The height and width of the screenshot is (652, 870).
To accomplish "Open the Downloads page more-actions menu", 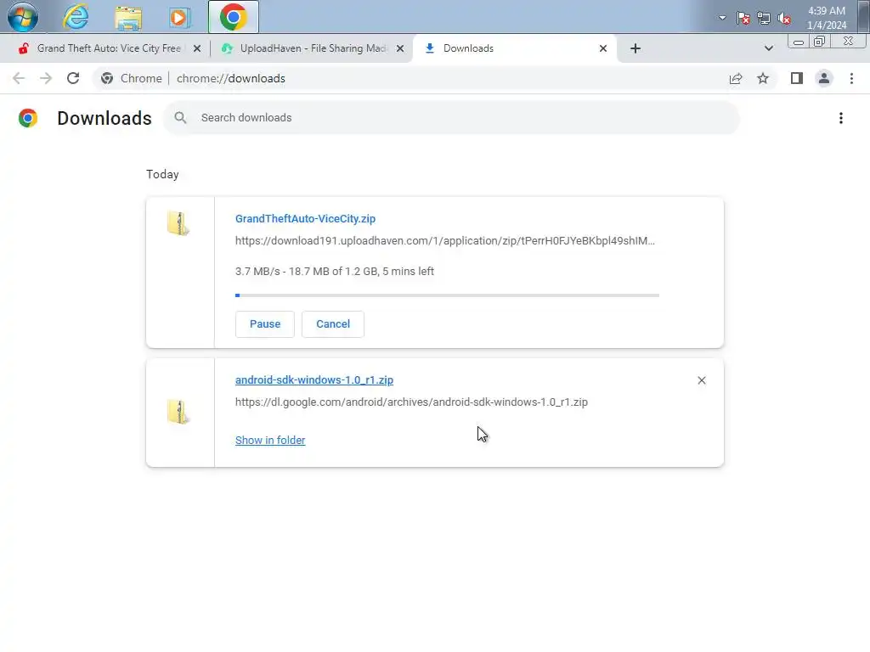I will (841, 118).
